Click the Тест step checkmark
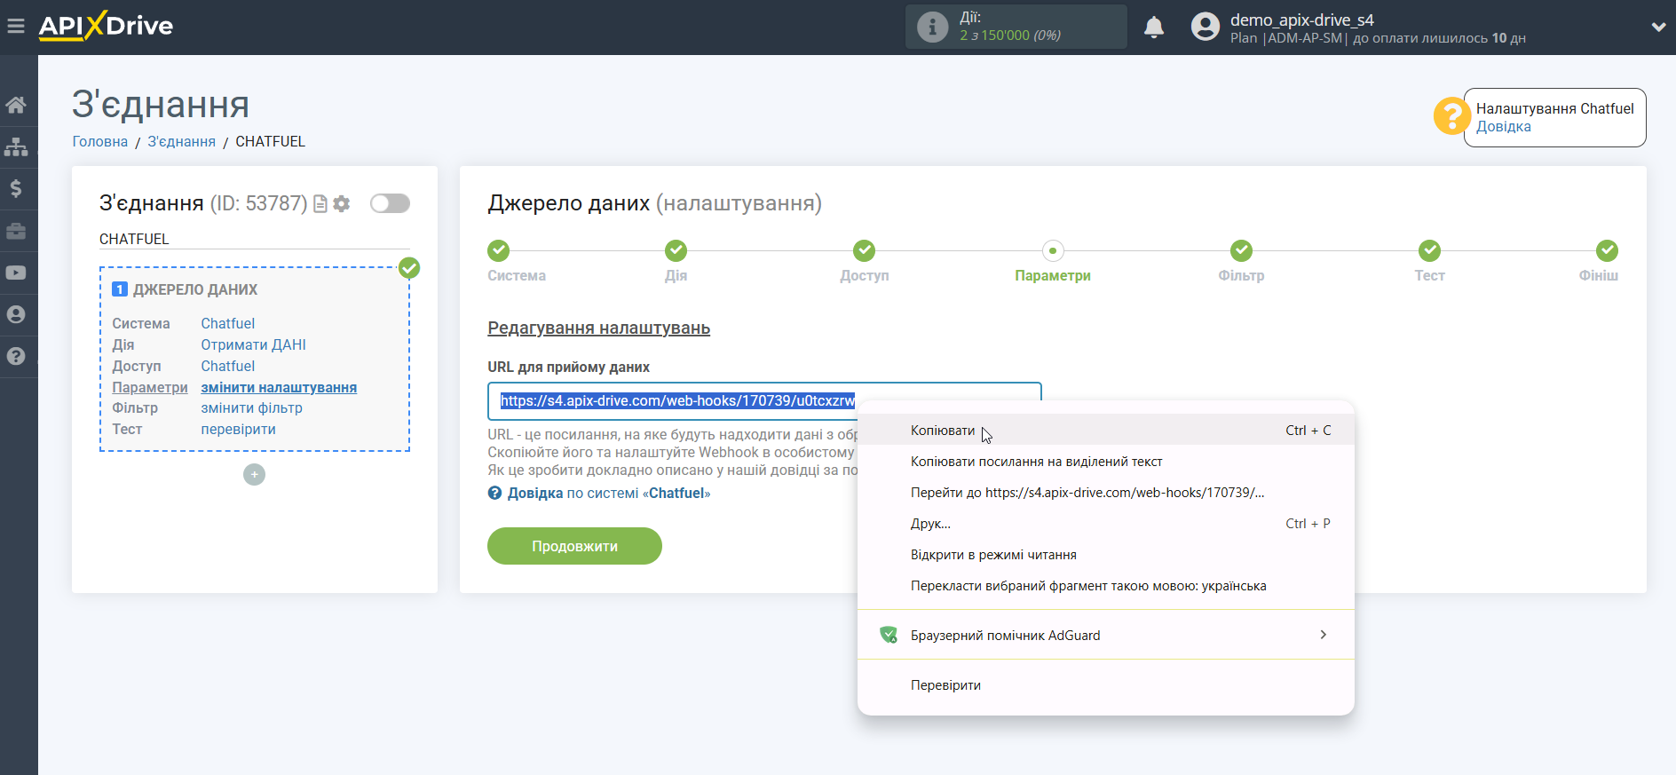1676x775 pixels. [1429, 250]
